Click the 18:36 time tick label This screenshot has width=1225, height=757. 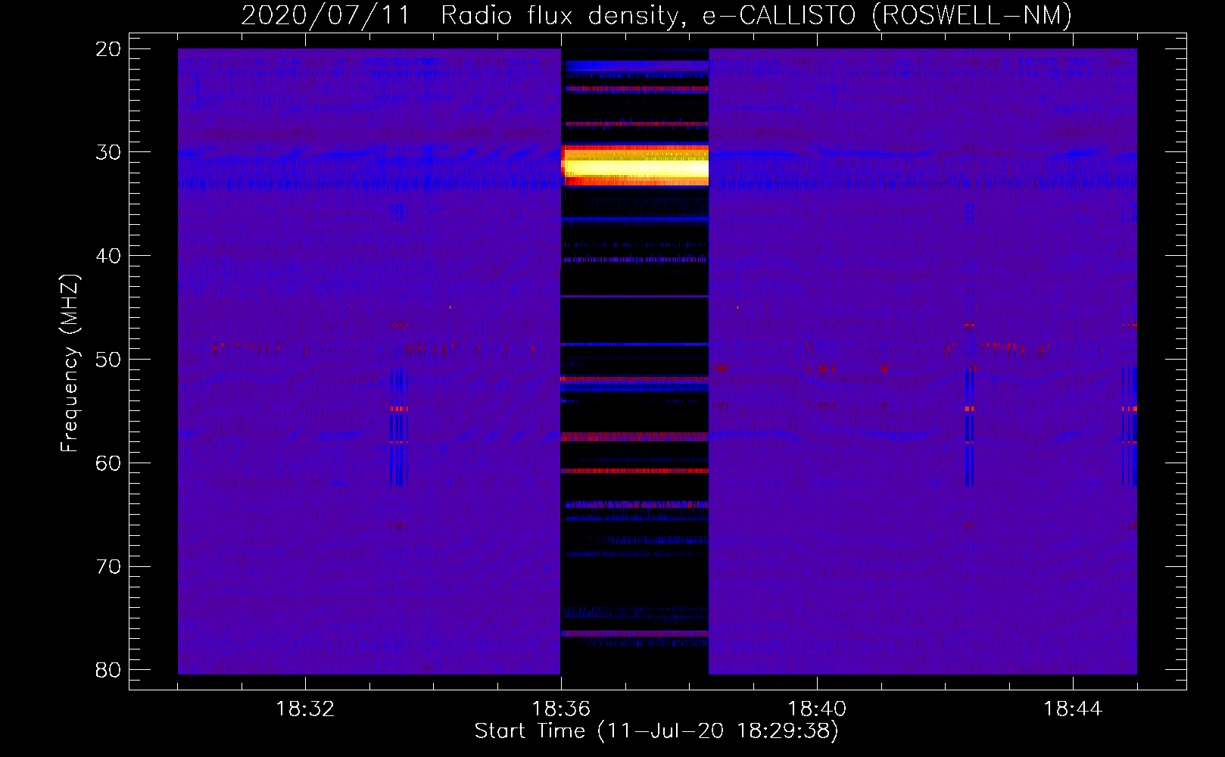click(561, 709)
